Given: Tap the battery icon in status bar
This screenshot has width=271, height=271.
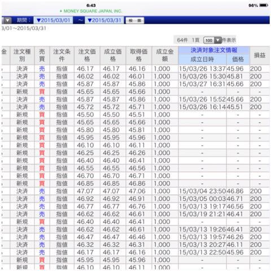Looking at the screenshot, I should [264, 5].
